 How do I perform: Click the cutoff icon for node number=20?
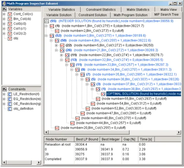pos(57,128)
